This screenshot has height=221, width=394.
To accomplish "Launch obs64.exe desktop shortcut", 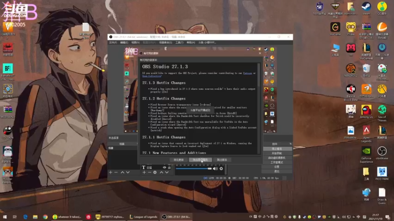I will [x=382, y=153].
